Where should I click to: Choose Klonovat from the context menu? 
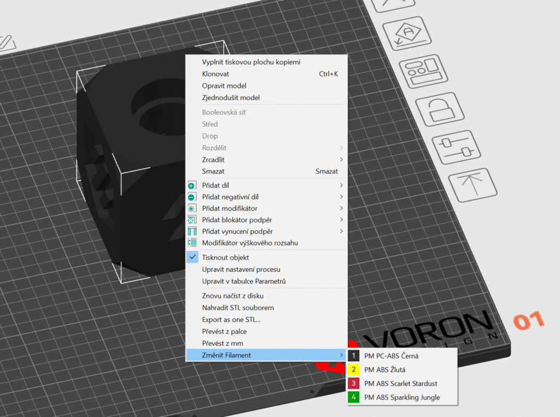pos(215,74)
